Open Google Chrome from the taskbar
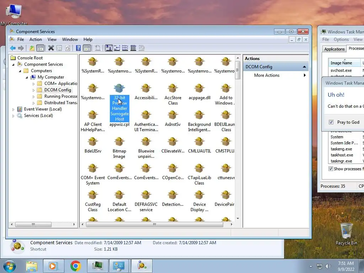364x273 pixels. [x=76, y=266]
